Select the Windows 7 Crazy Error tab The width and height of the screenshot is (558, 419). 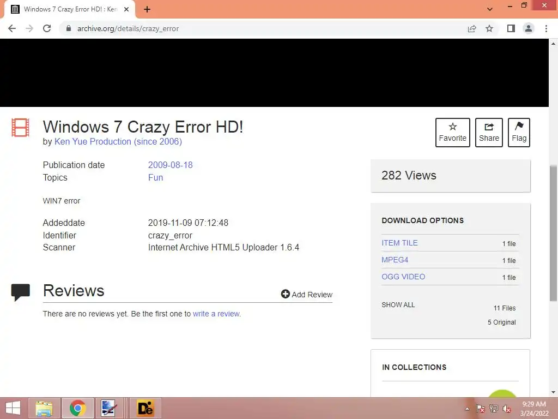coord(70,9)
